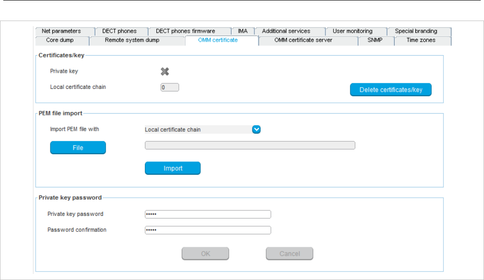Click the Import button
Image resolution: width=484 pixels, height=280 pixels.
[x=172, y=168]
